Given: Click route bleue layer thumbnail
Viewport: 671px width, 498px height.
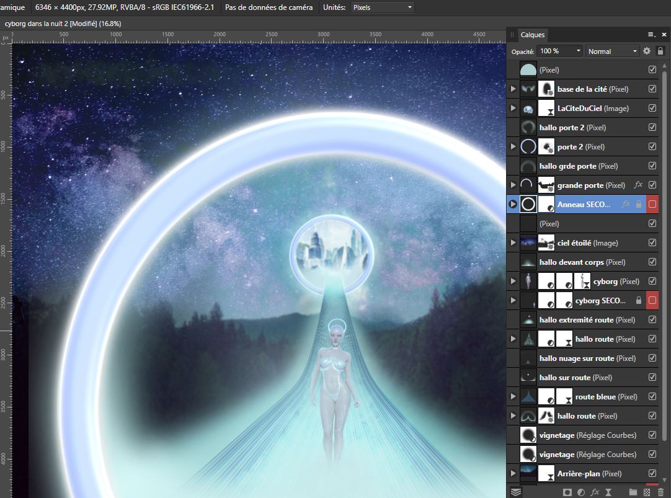Looking at the screenshot, I should pos(528,397).
